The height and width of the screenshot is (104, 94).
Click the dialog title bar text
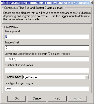(x=45, y=3)
